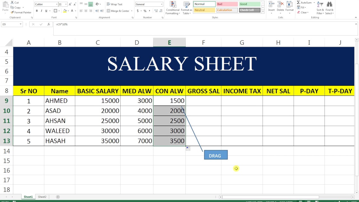Open the font size 11 dropdown
This screenshot has width=359, height=202.
[x=66, y=4]
